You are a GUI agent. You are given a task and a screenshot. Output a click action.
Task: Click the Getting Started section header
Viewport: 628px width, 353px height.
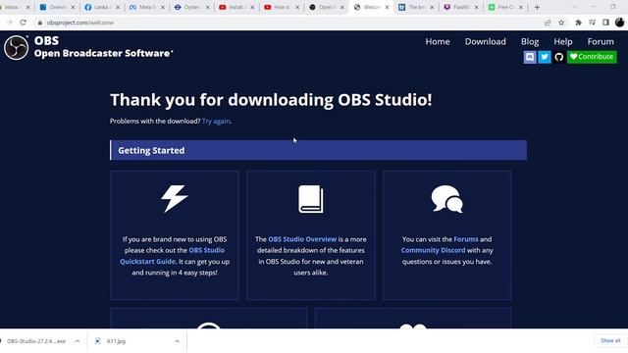pos(318,150)
